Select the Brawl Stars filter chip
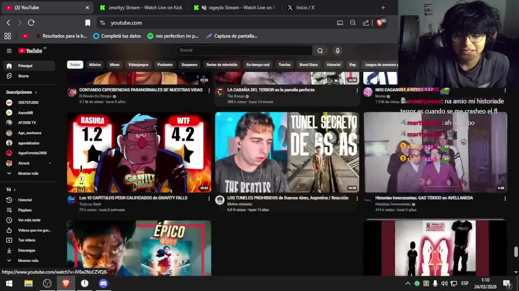Image resolution: width=519 pixels, height=291 pixels. 309,65
